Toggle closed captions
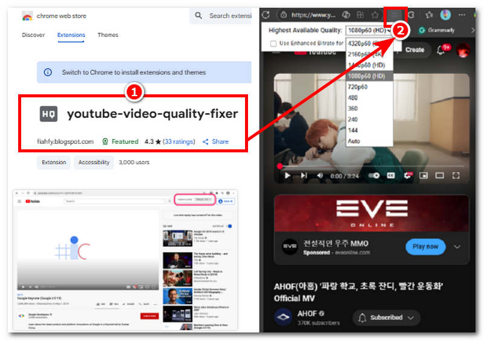The width and height of the screenshot is (484, 341). coord(391,175)
